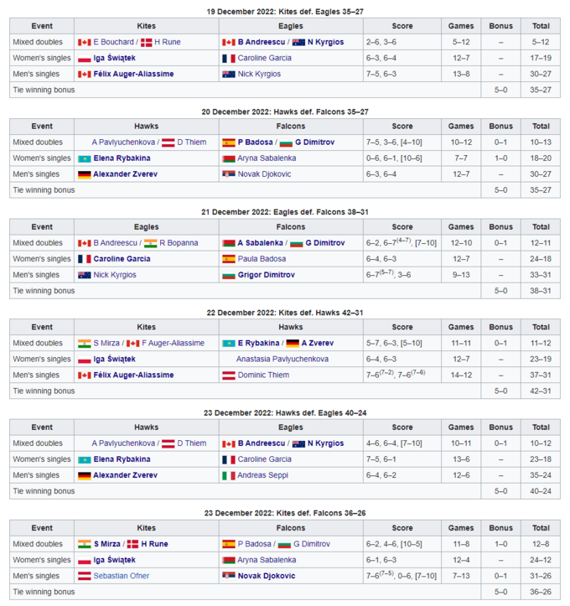Click the Austrian flag beside Sebastian Ofner

84,576
